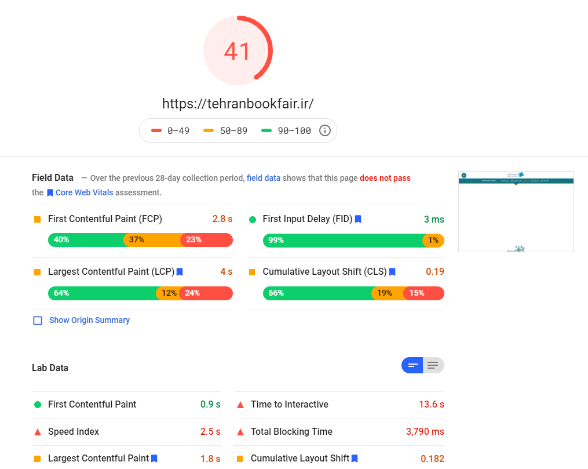Viewport: 588px width, 469px height.
Task: Click bookmark icon next to First Input Delay
Action: (x=358, y=219)
